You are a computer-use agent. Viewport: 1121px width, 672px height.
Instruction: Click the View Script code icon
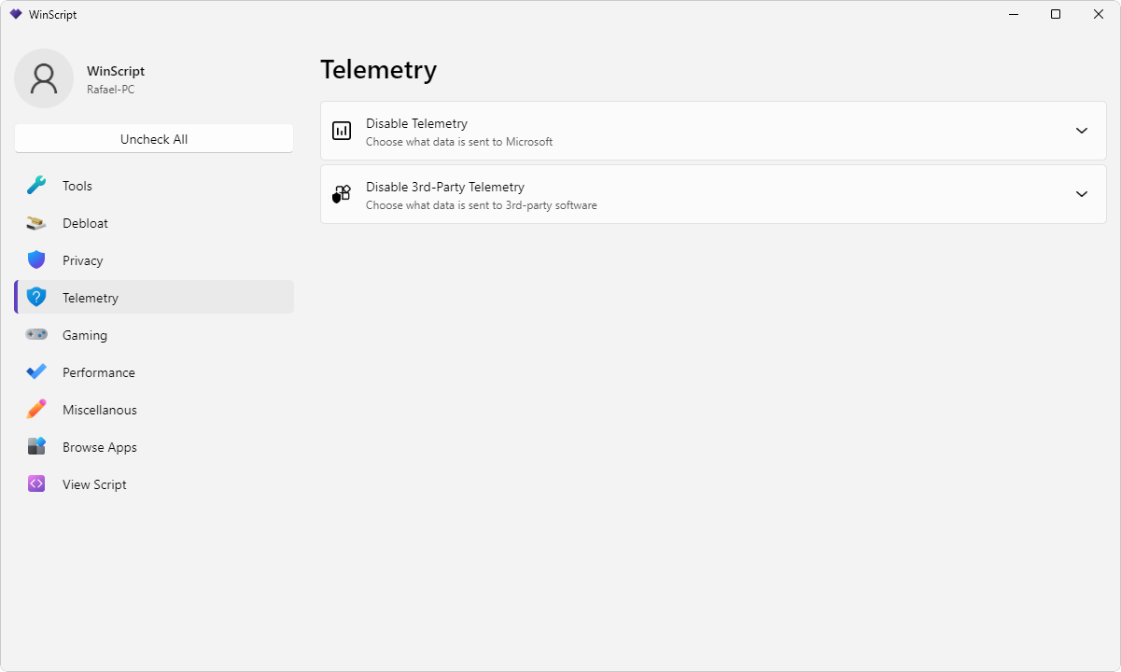tap(36, 483)
